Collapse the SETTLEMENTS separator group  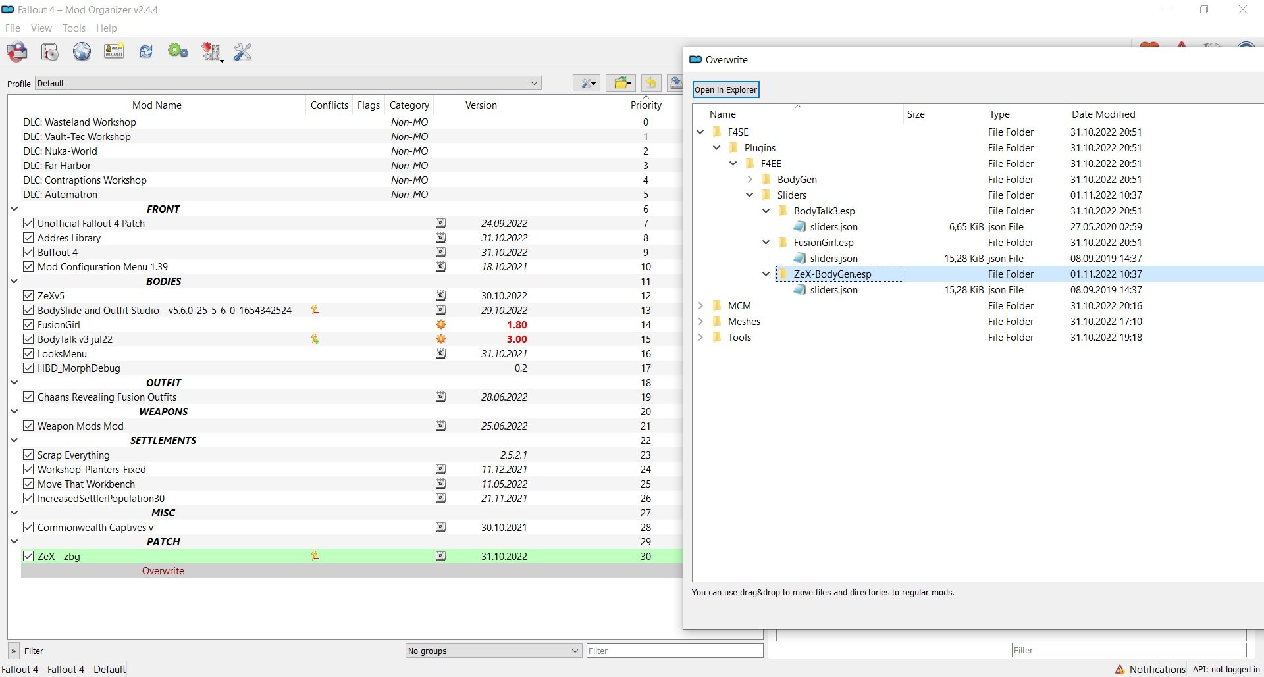(x=14, y=440)
